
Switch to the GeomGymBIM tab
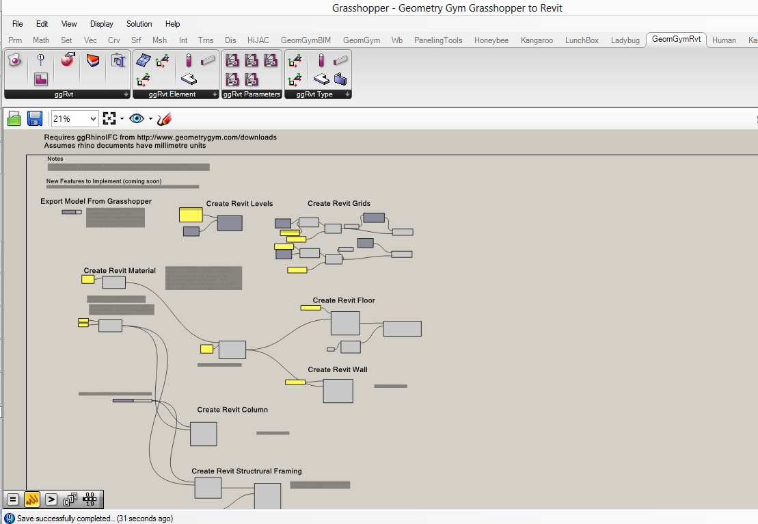point(306,40)
